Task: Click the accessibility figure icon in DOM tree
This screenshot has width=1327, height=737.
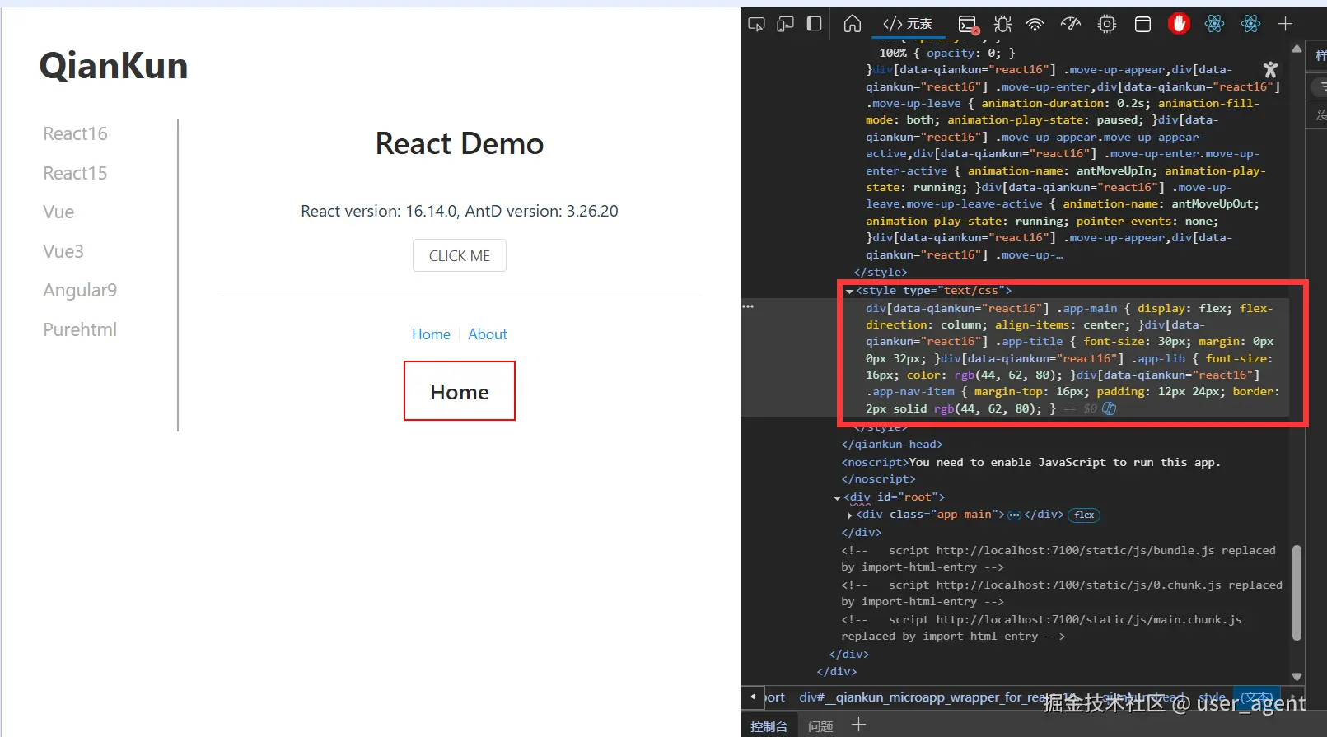Action: tap(1270, 70)
